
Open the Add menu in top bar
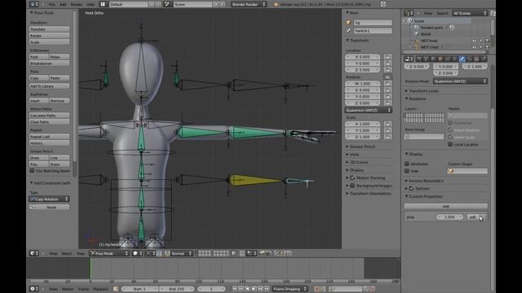[x=63, y=4]
